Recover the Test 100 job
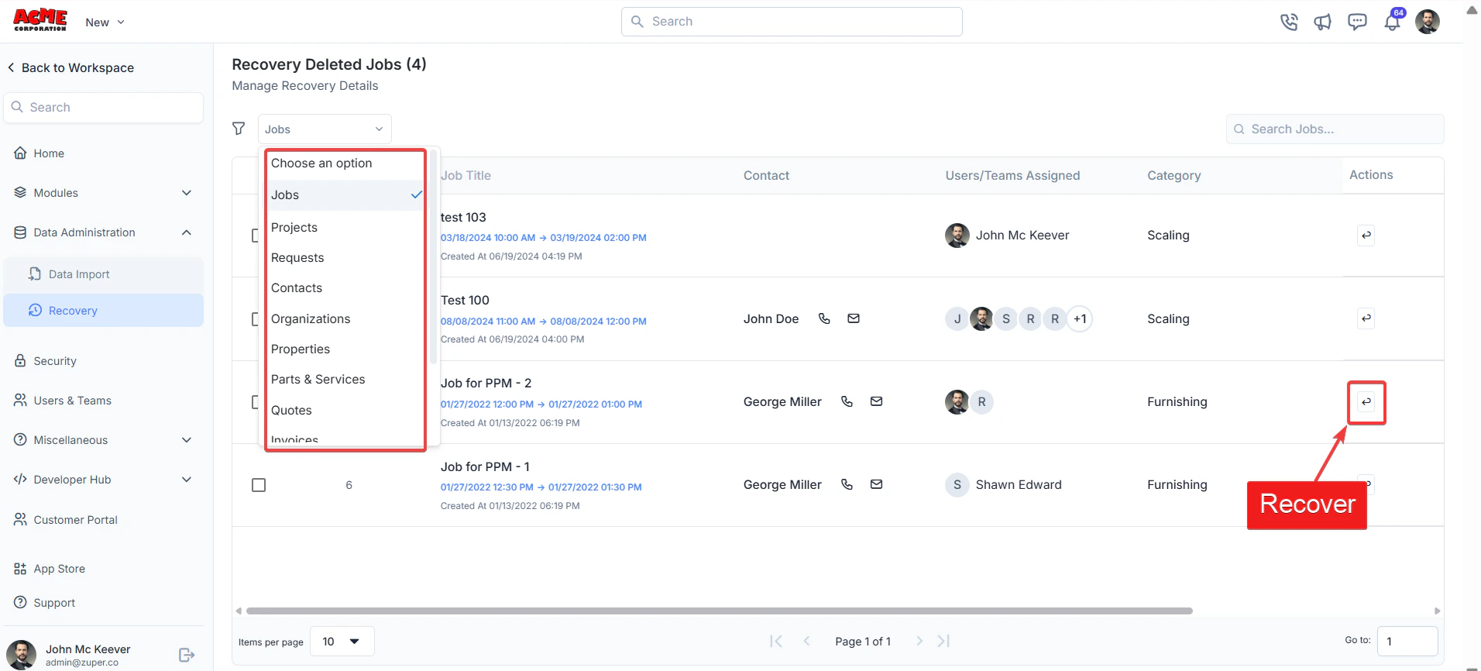The width and height of the screenshot is (1481, 671). click(x=1366, y=318)
